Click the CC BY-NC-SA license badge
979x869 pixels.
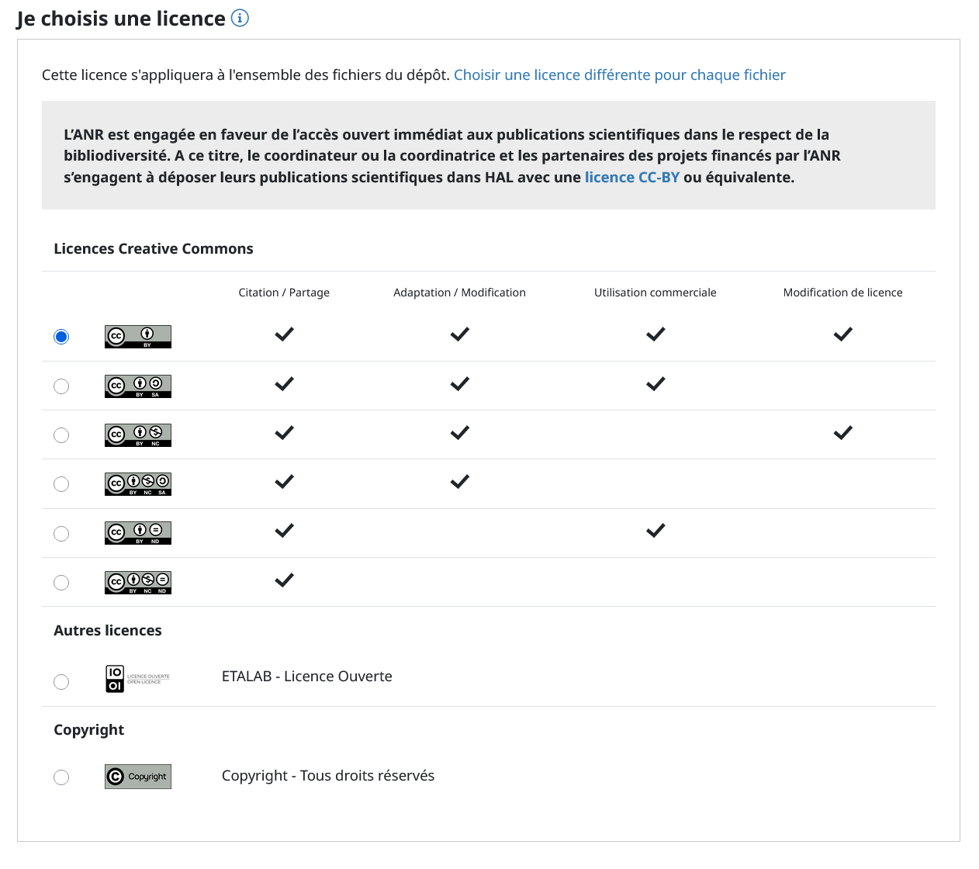[x=138, y=484]
